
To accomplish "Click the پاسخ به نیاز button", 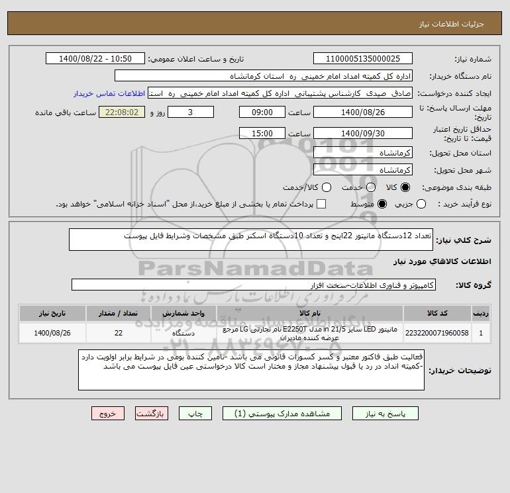I will [x=385, y=414].
